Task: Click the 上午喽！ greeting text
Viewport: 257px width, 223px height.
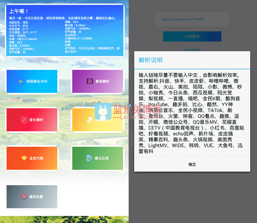Action: 19,11
